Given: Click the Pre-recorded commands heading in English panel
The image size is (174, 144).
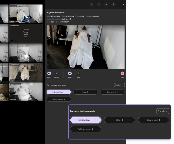Looking at the screenshot, I should click(56, 85).
